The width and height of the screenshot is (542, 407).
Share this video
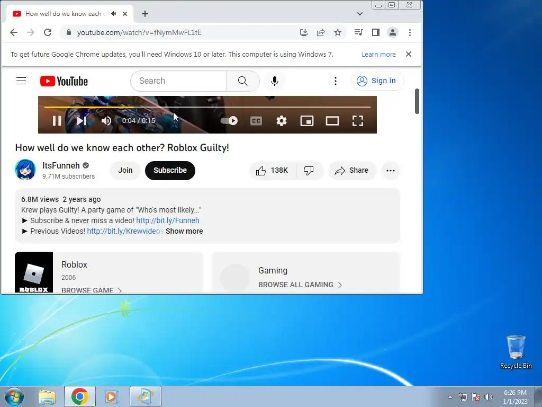(352, 170)
